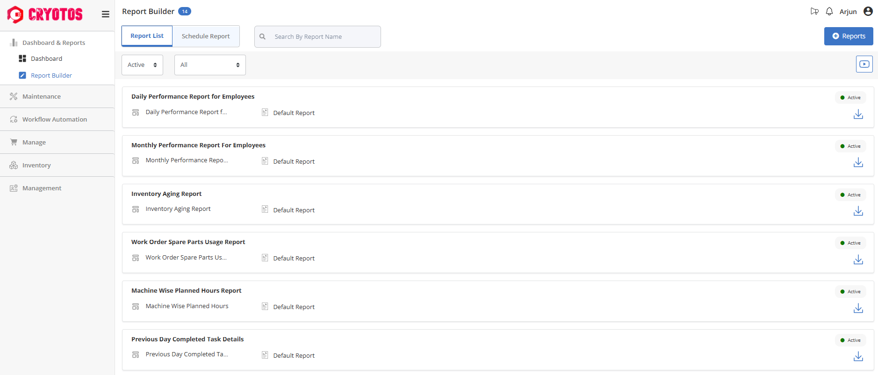Open Monthly Performance Report For Employees title
This screenshot has width=878, height=375.
click(x=198, y=145)
